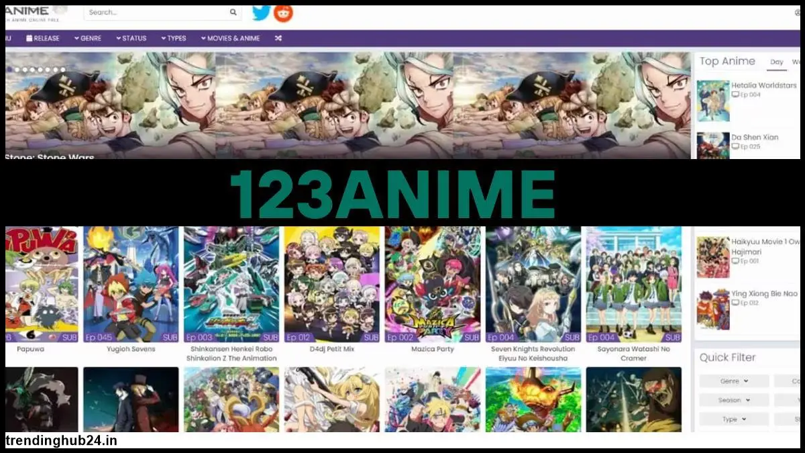This screenshot has width=805, height=453.
Task: Expand the Status navbar dropdown
Action: tap(131, 38)
